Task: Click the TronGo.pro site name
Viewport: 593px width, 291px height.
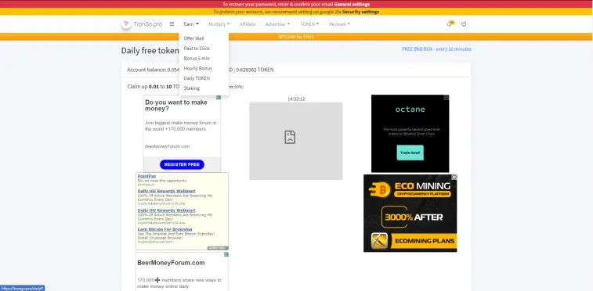Action: (148, 24)
